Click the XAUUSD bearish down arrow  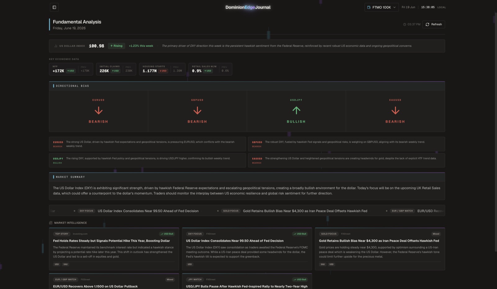tap(395, 110)
